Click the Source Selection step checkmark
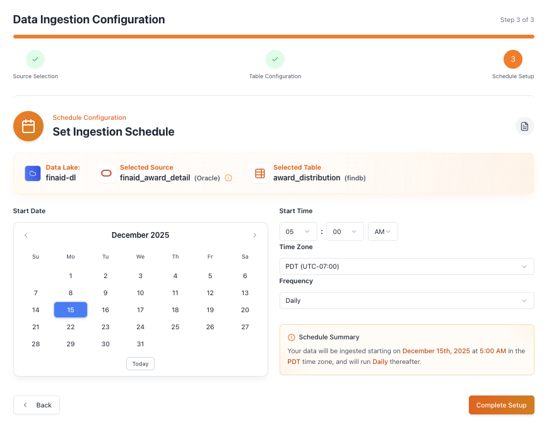This screenshot has width=549, height=427. click(35, 59)
